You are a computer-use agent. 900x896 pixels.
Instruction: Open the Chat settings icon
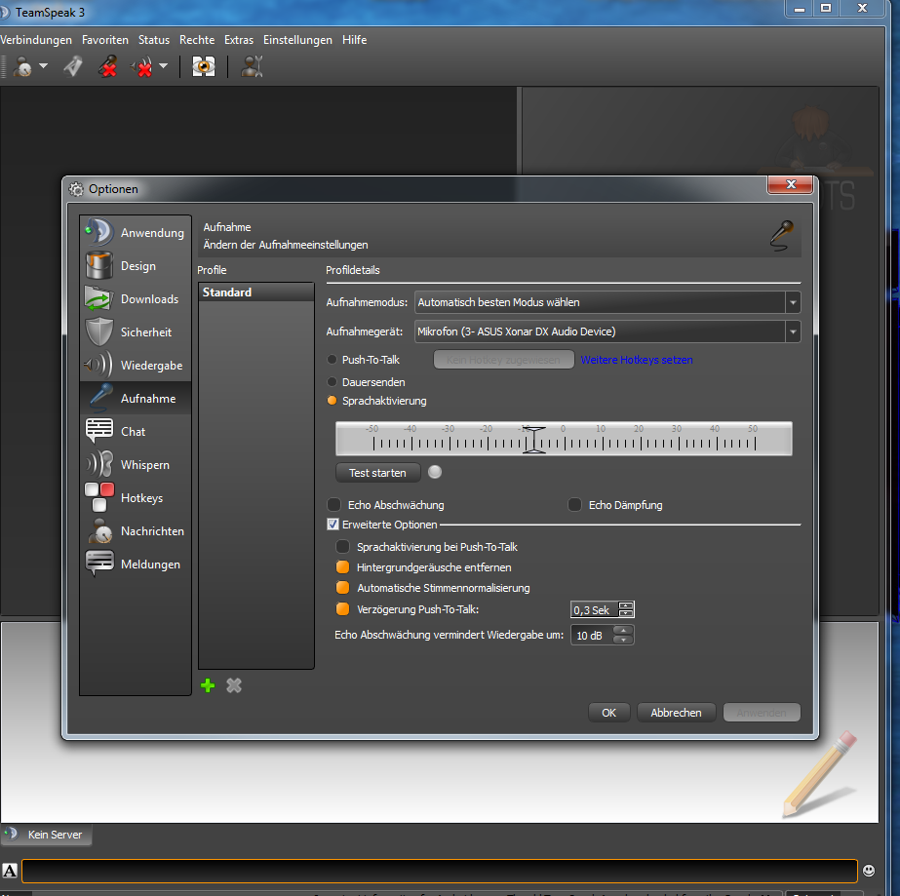[x=99, y=431]
